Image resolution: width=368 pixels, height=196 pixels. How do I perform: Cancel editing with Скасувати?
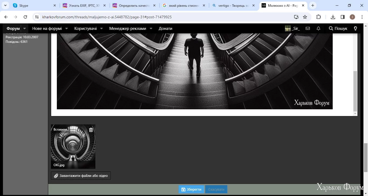(x=216, y=189)
